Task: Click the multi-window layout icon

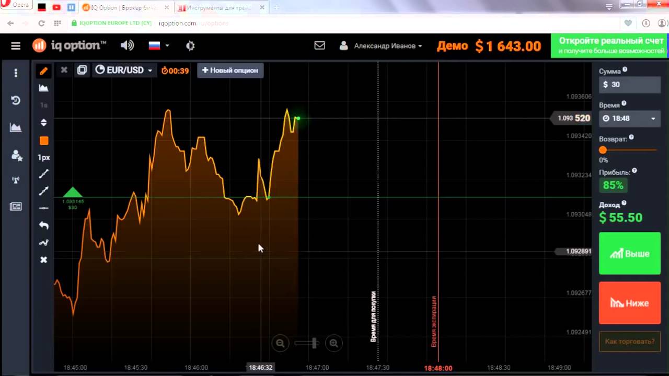Action: (x=82, y=70)
